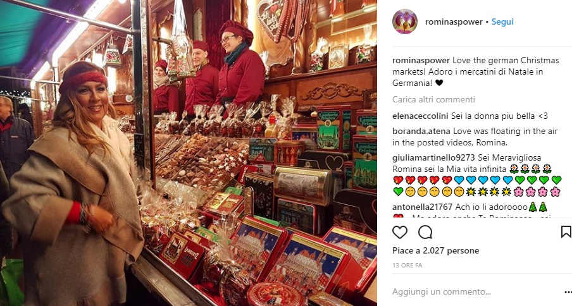Click the Christmas market photo

tap(189, 153)
